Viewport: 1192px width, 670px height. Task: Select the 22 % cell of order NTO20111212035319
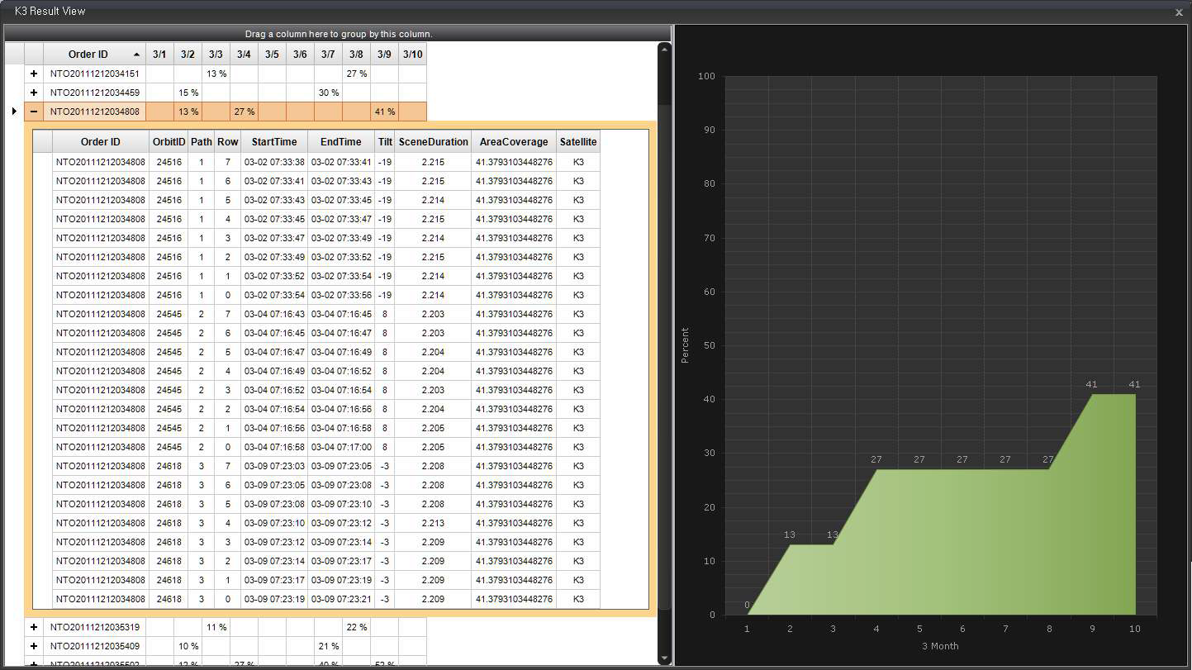coord(357,627)
